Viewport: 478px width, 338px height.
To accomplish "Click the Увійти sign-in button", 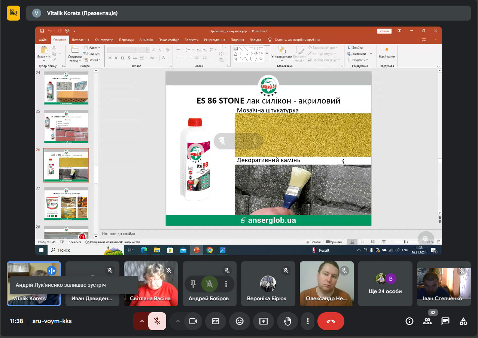I will point(384,31).
